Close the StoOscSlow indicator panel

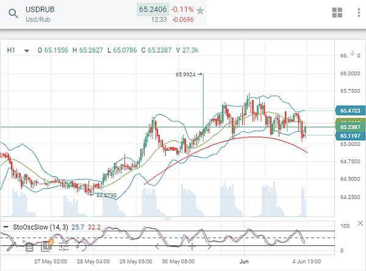tap(360, 223)
